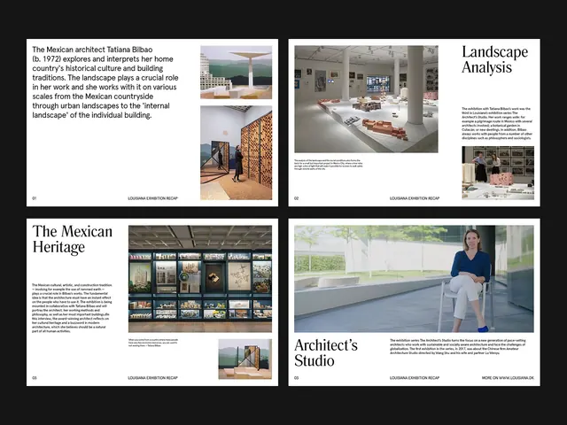The image size is (567, 425).
Task: Select the large gallery photo with white columns
Action: click(366, 99)
